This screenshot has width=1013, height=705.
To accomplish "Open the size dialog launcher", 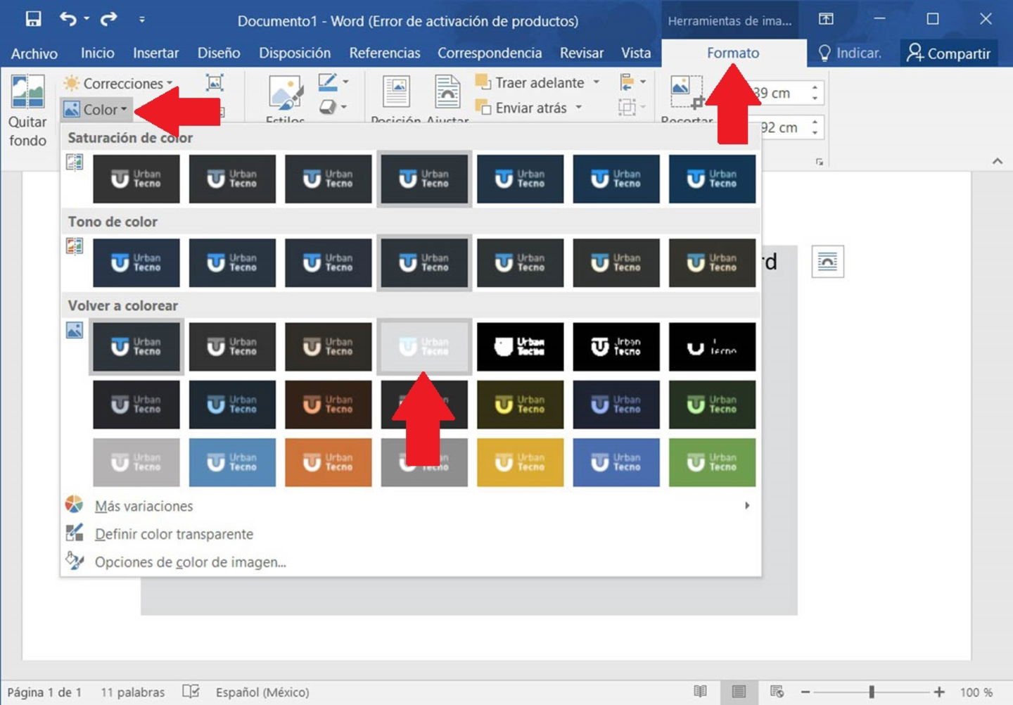I will [819, 162].
